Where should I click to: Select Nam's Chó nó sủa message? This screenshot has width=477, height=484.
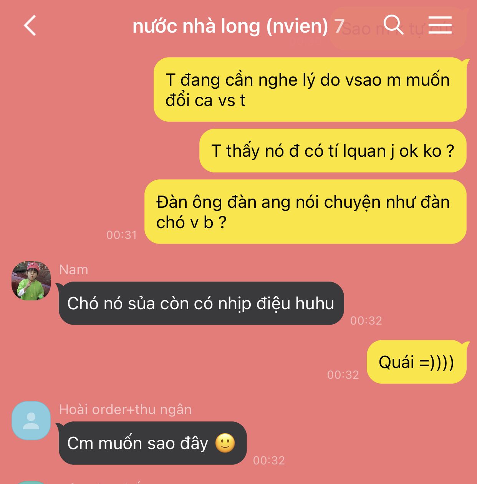point(201,303)
